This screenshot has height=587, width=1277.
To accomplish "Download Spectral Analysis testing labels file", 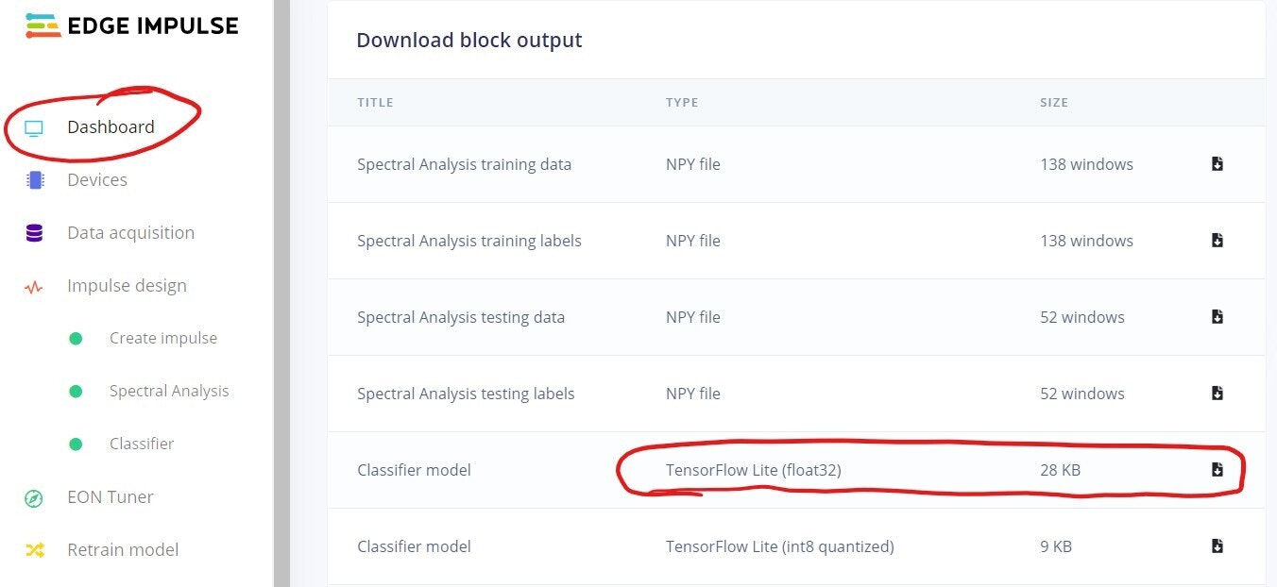I will click(1217, 394).
